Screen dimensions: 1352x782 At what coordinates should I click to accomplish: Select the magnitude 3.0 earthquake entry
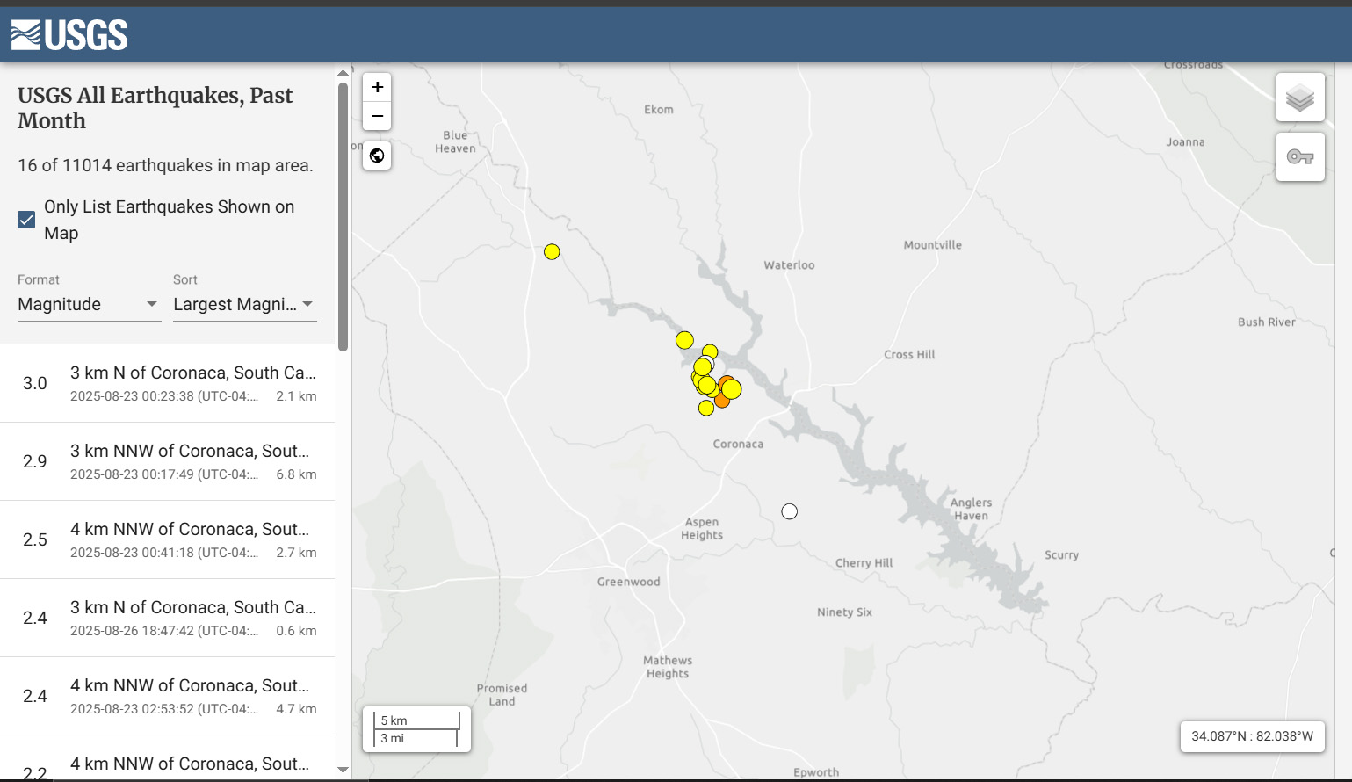click(167, 383)
